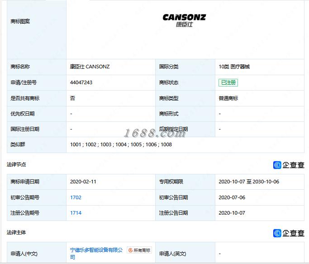Select the 普通商标 trademark type value
309x264 pixels.
pyautogui.click(x=228, y=98)
